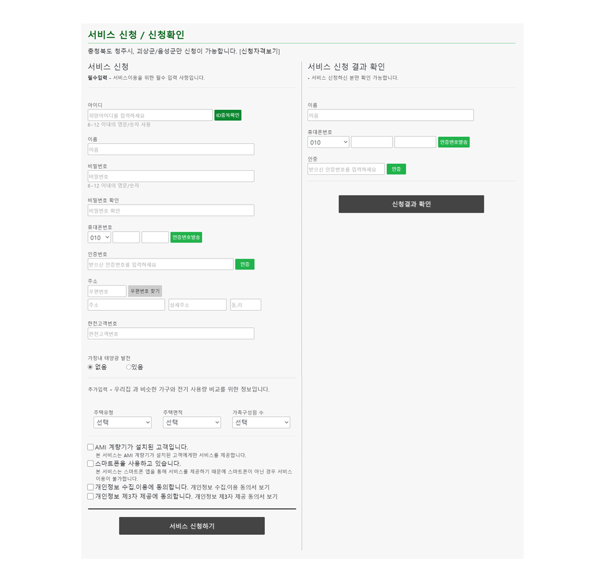Image resolution: width=606 pixels, height=584 pixels.
Task: Click 인증 button next to 인증번호 field
Action: pyautogui.click(x=245, y=264)
